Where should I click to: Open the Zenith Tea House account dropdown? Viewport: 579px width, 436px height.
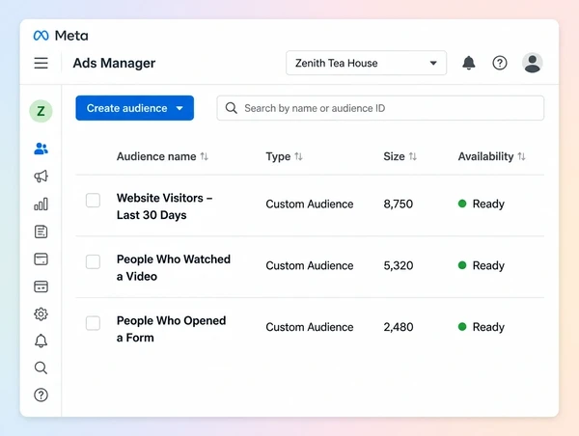pos(366,63)
